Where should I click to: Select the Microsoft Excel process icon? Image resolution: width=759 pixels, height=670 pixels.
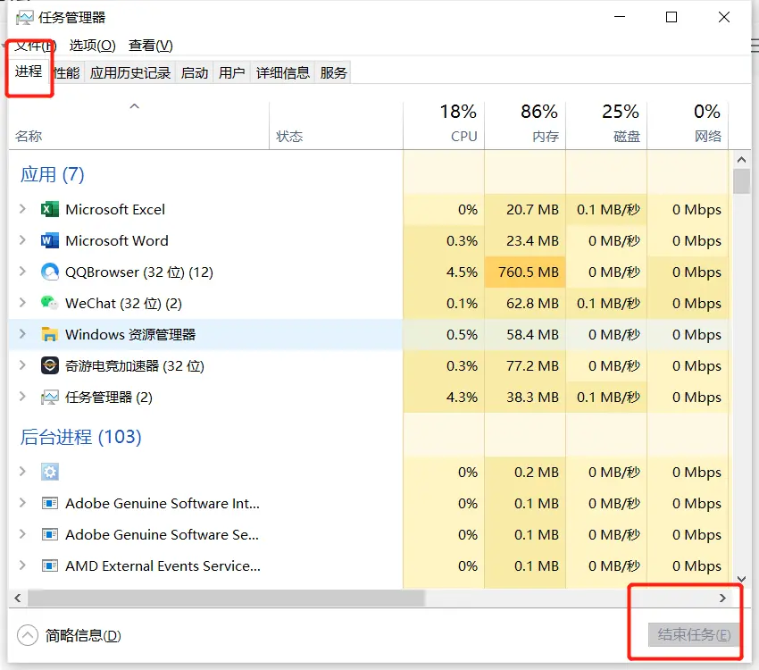(50, 209)
